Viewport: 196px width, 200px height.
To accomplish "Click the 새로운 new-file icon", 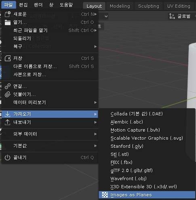I will pos(8,14).
